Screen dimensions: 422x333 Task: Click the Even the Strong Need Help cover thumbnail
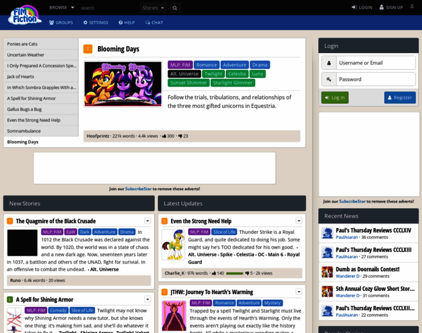pyautogui.click(x=173, y=245)
